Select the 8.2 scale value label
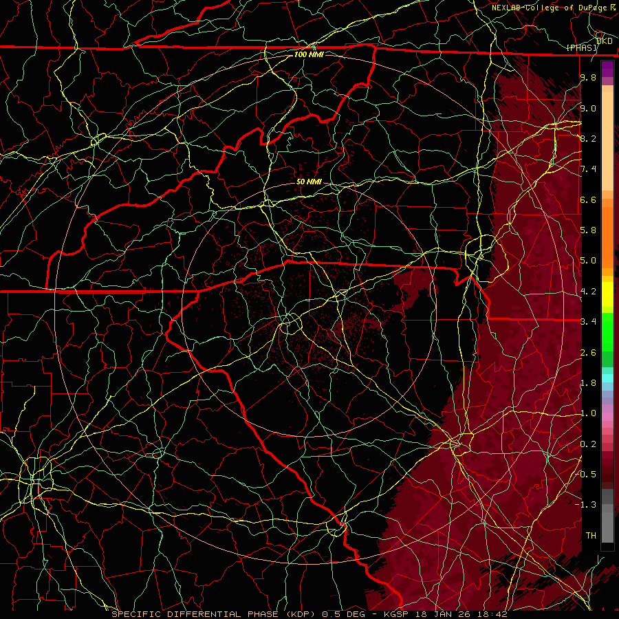 coord(588,138)
